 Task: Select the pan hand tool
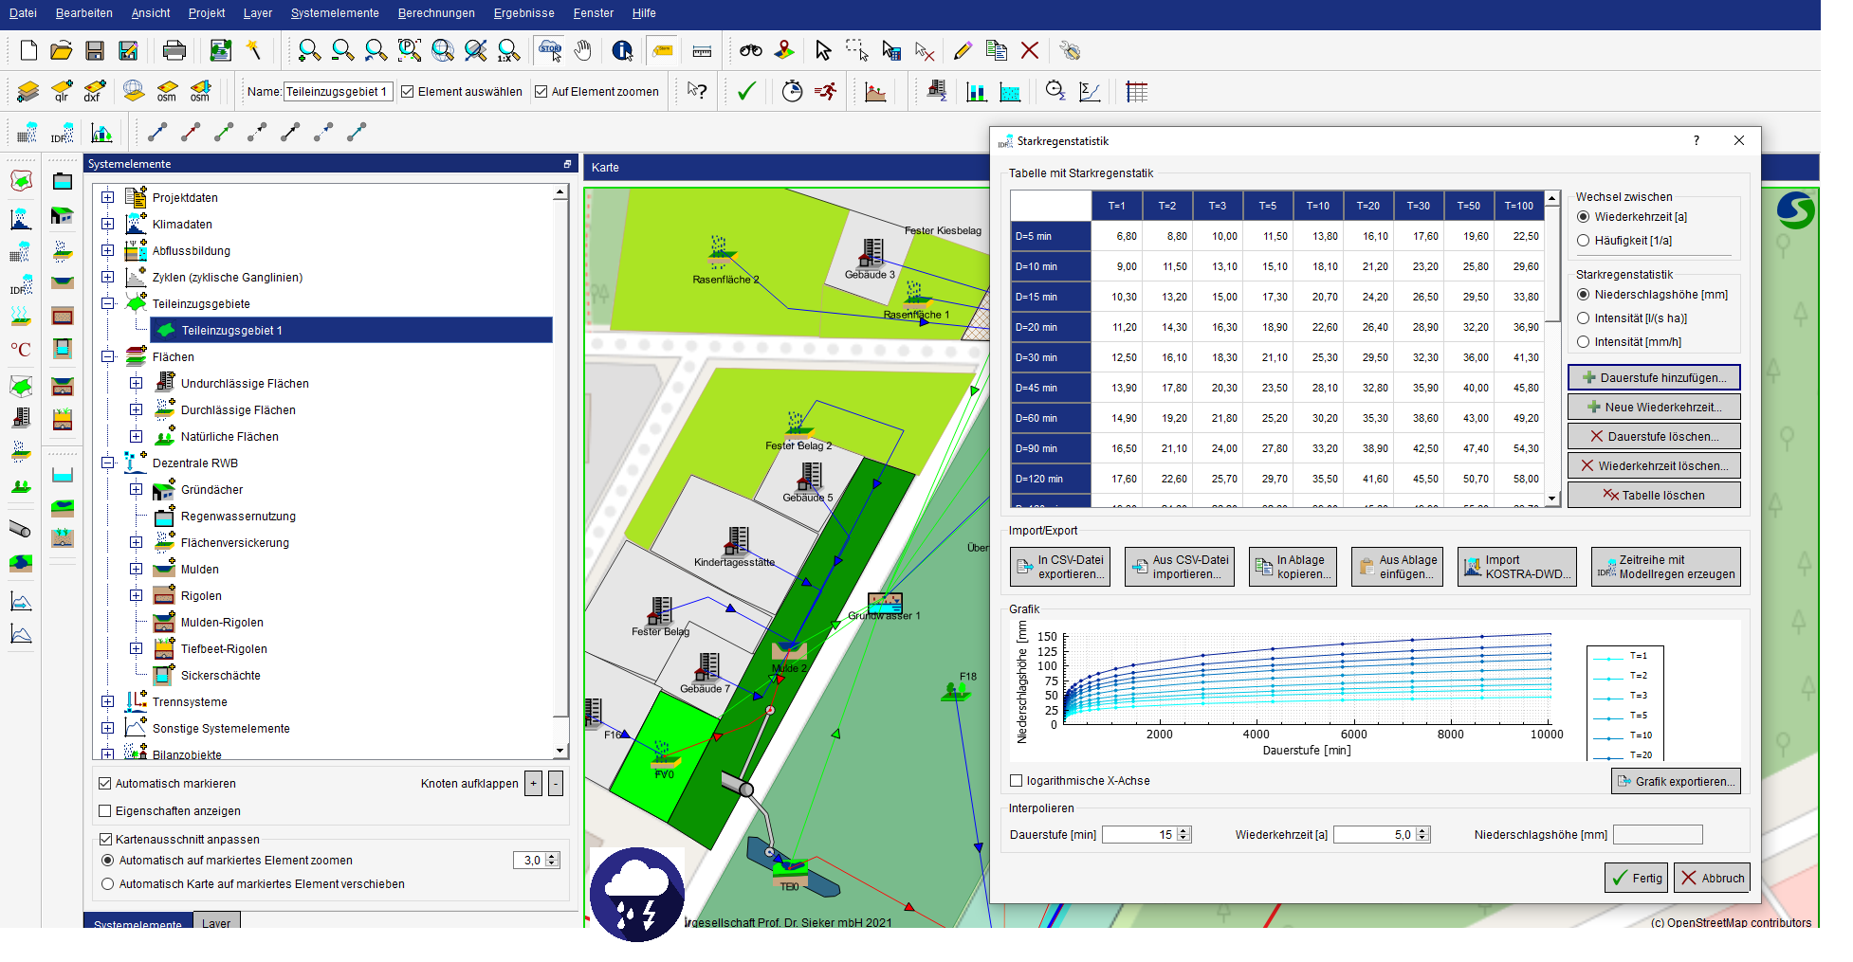(583, 51)
